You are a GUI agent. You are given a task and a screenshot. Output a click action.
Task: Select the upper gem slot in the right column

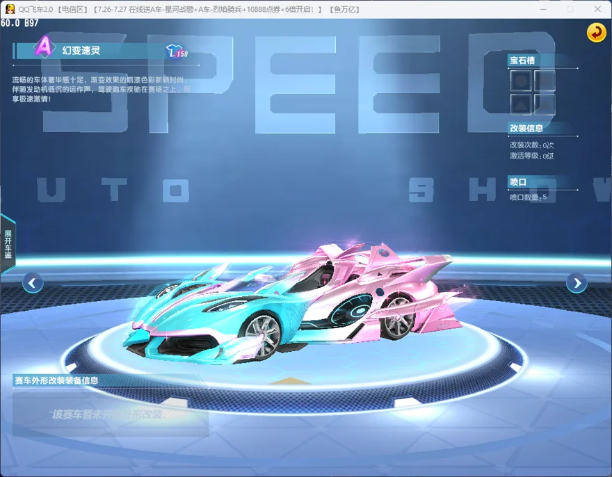[545, 81]
